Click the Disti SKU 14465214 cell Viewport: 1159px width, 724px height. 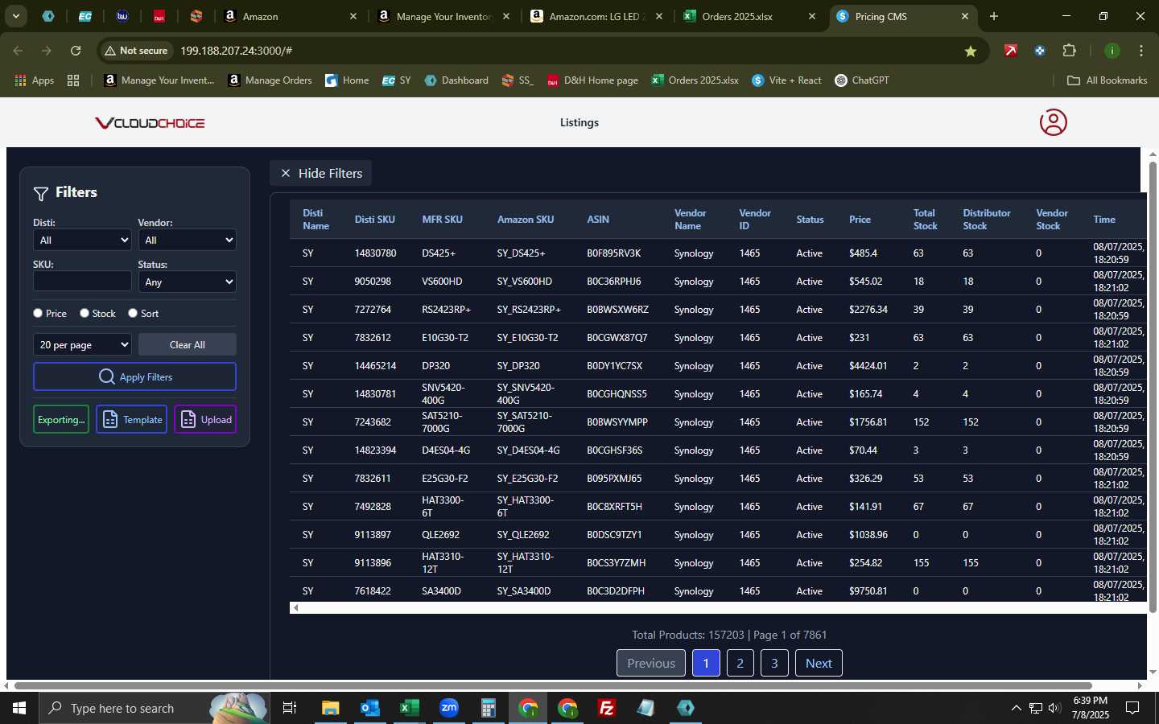375,366
